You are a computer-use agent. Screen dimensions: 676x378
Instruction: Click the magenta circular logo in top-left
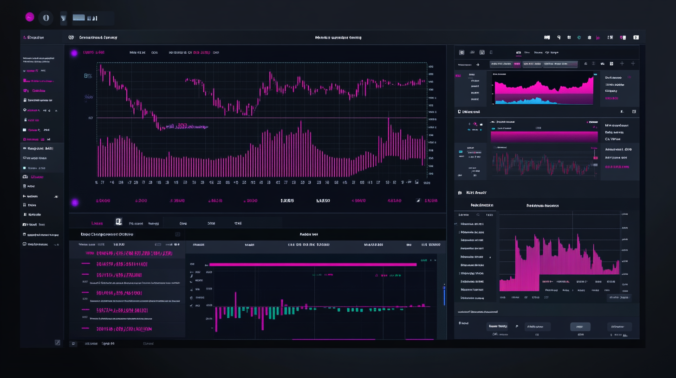click(x=30, y=17)
